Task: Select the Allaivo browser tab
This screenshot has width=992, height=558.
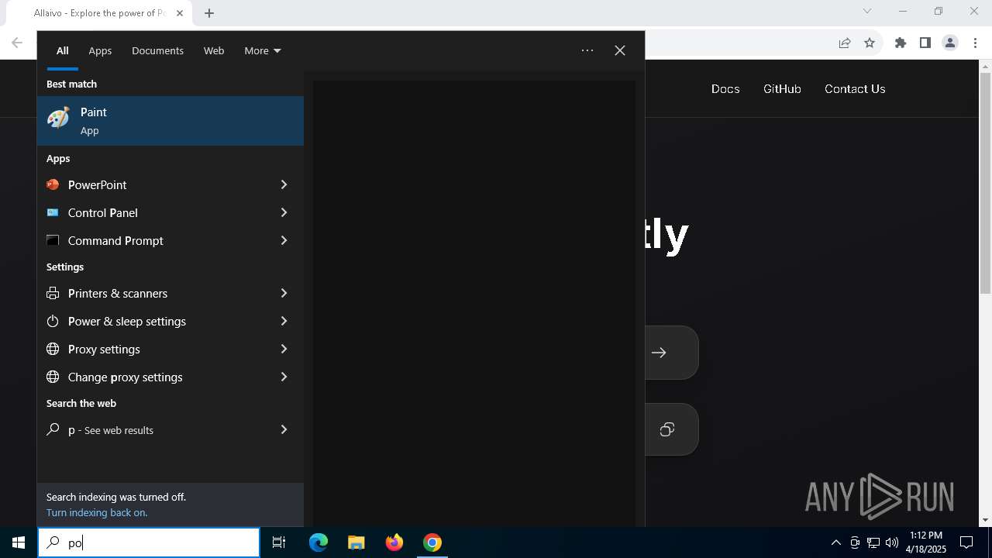Action: tap(99, 13)
